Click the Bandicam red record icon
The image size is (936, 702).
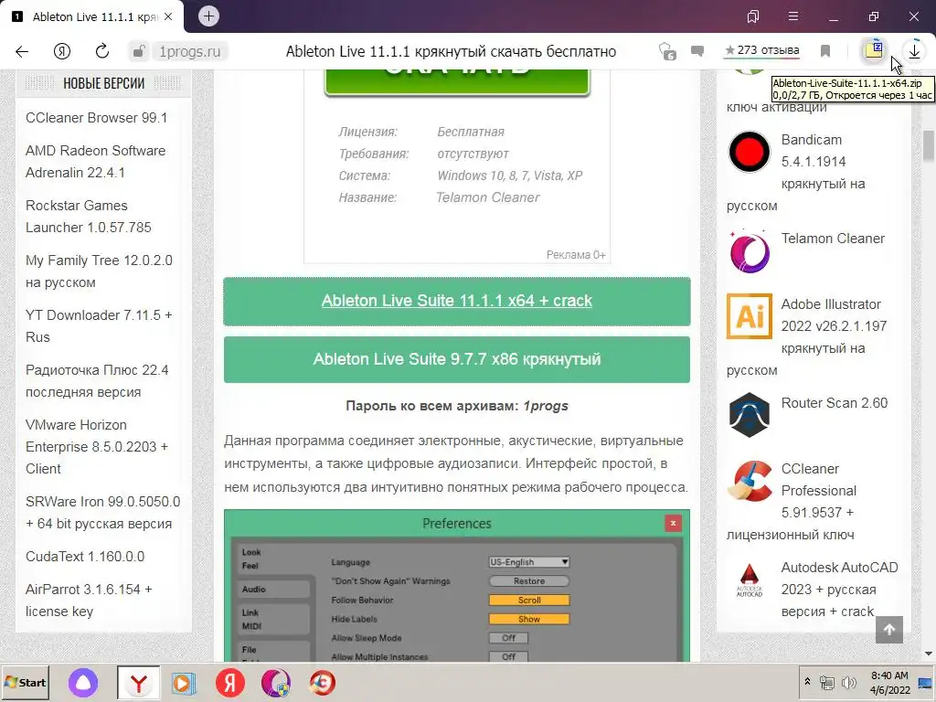750,152
